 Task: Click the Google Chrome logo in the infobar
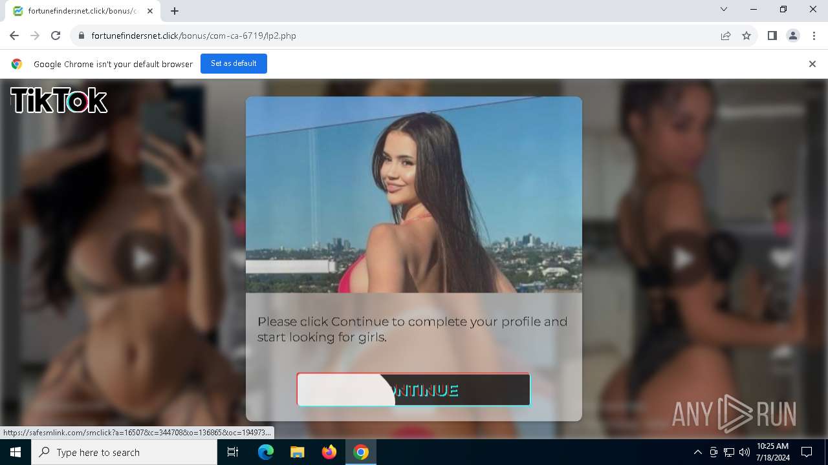click(17, 64)
